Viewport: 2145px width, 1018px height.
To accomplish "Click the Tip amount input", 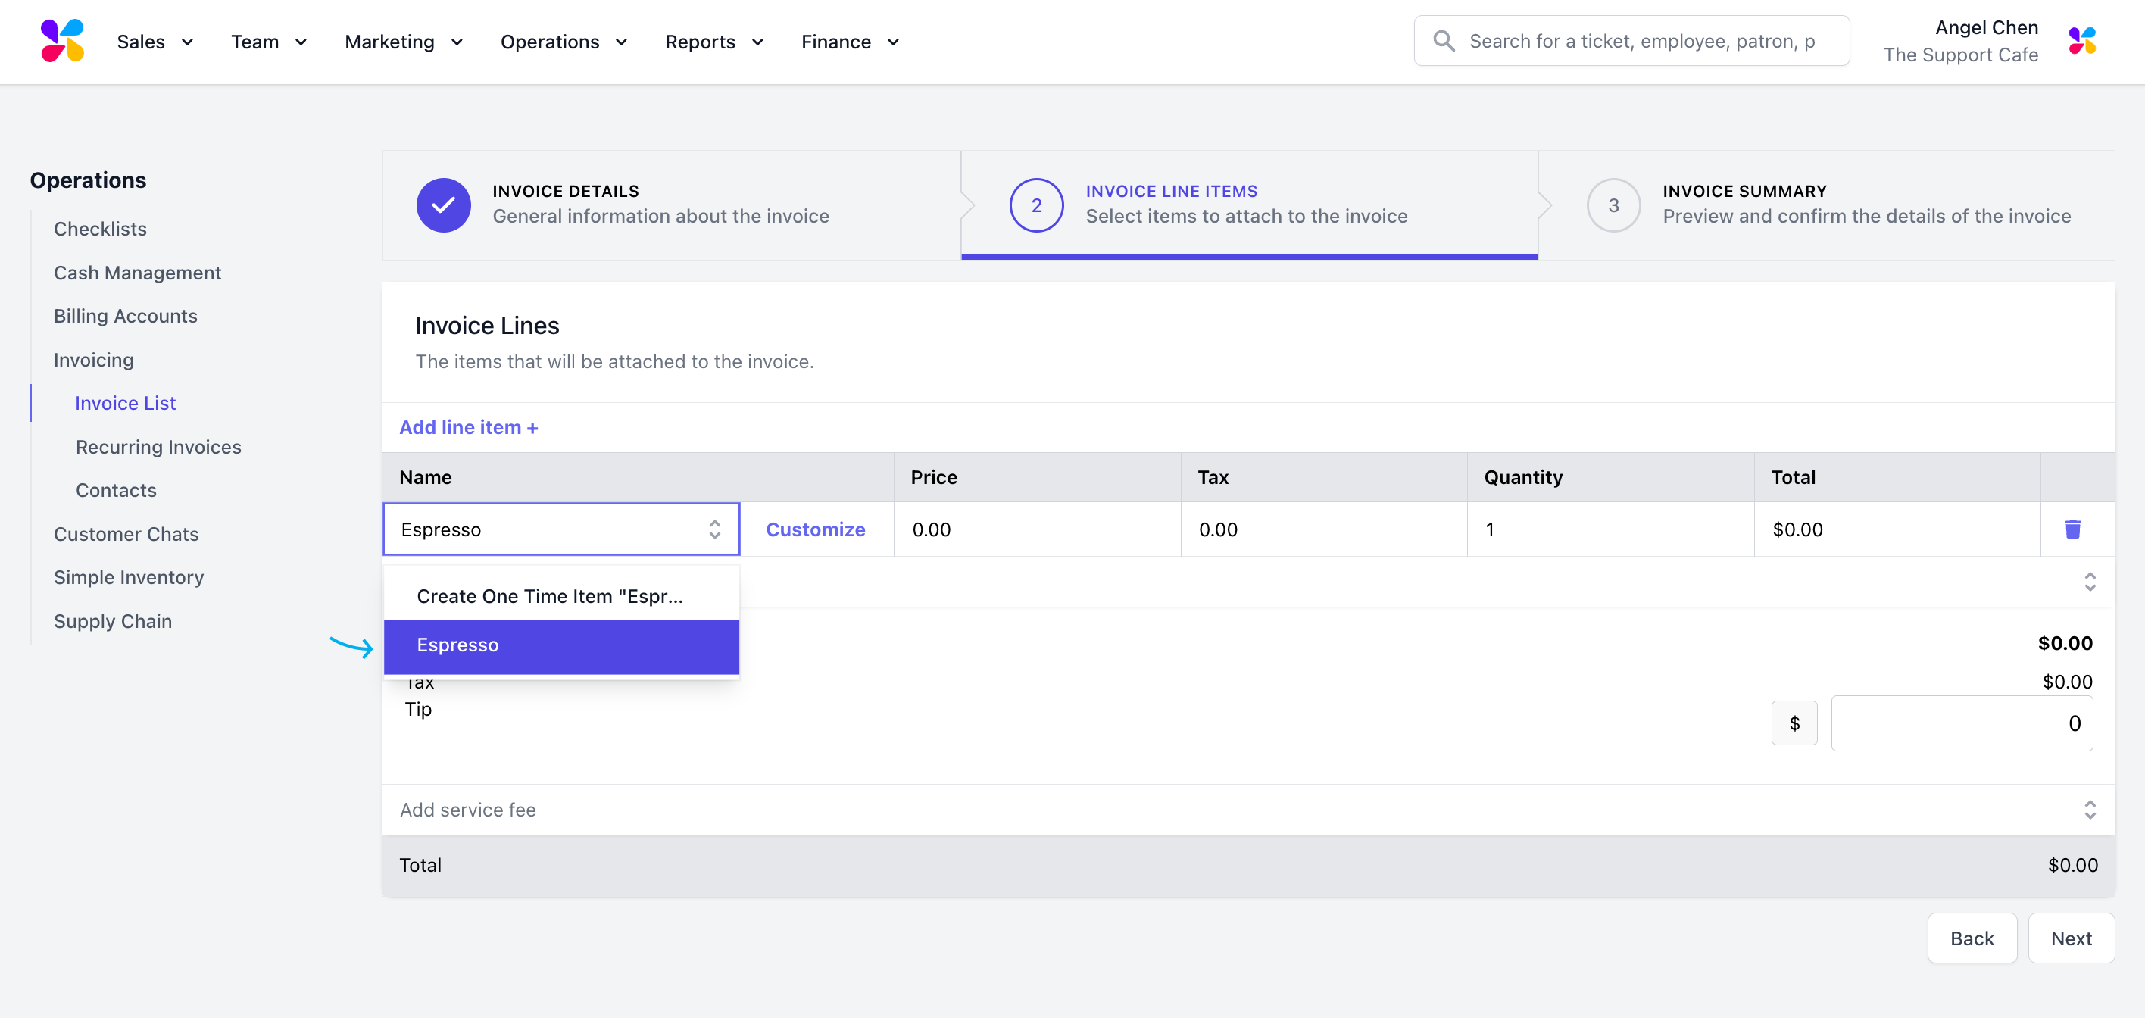I will pos(1961,723).
